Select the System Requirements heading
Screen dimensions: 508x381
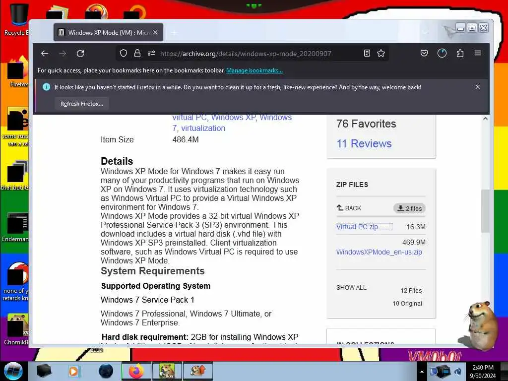coord(153,271)
